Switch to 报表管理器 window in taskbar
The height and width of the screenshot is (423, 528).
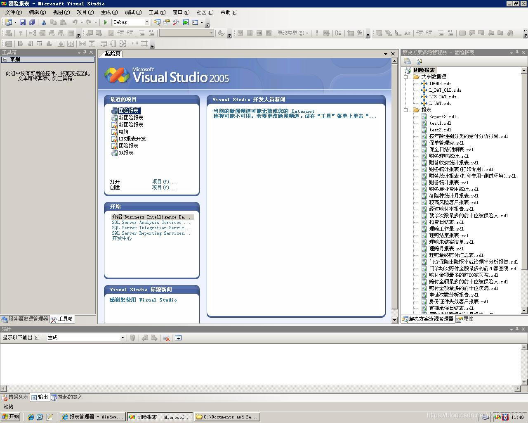(93, 417)
